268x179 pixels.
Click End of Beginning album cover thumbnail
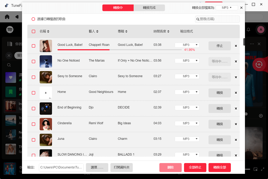pyautogui.click(x=46, y=109)
